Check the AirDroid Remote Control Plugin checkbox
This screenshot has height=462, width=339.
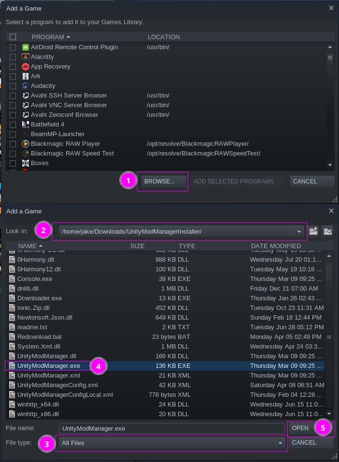click(13, 47)
